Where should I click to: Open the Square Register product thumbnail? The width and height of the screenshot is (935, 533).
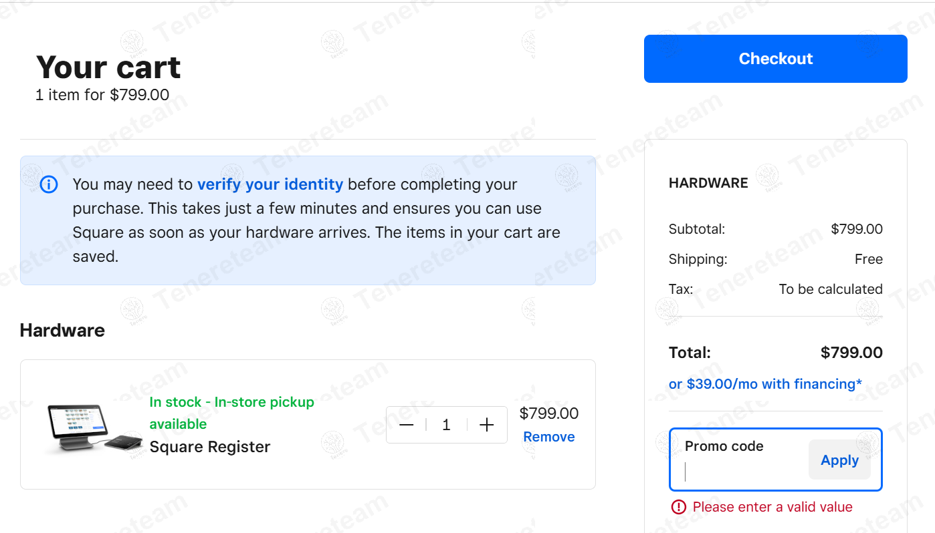(x=94, y=428)
